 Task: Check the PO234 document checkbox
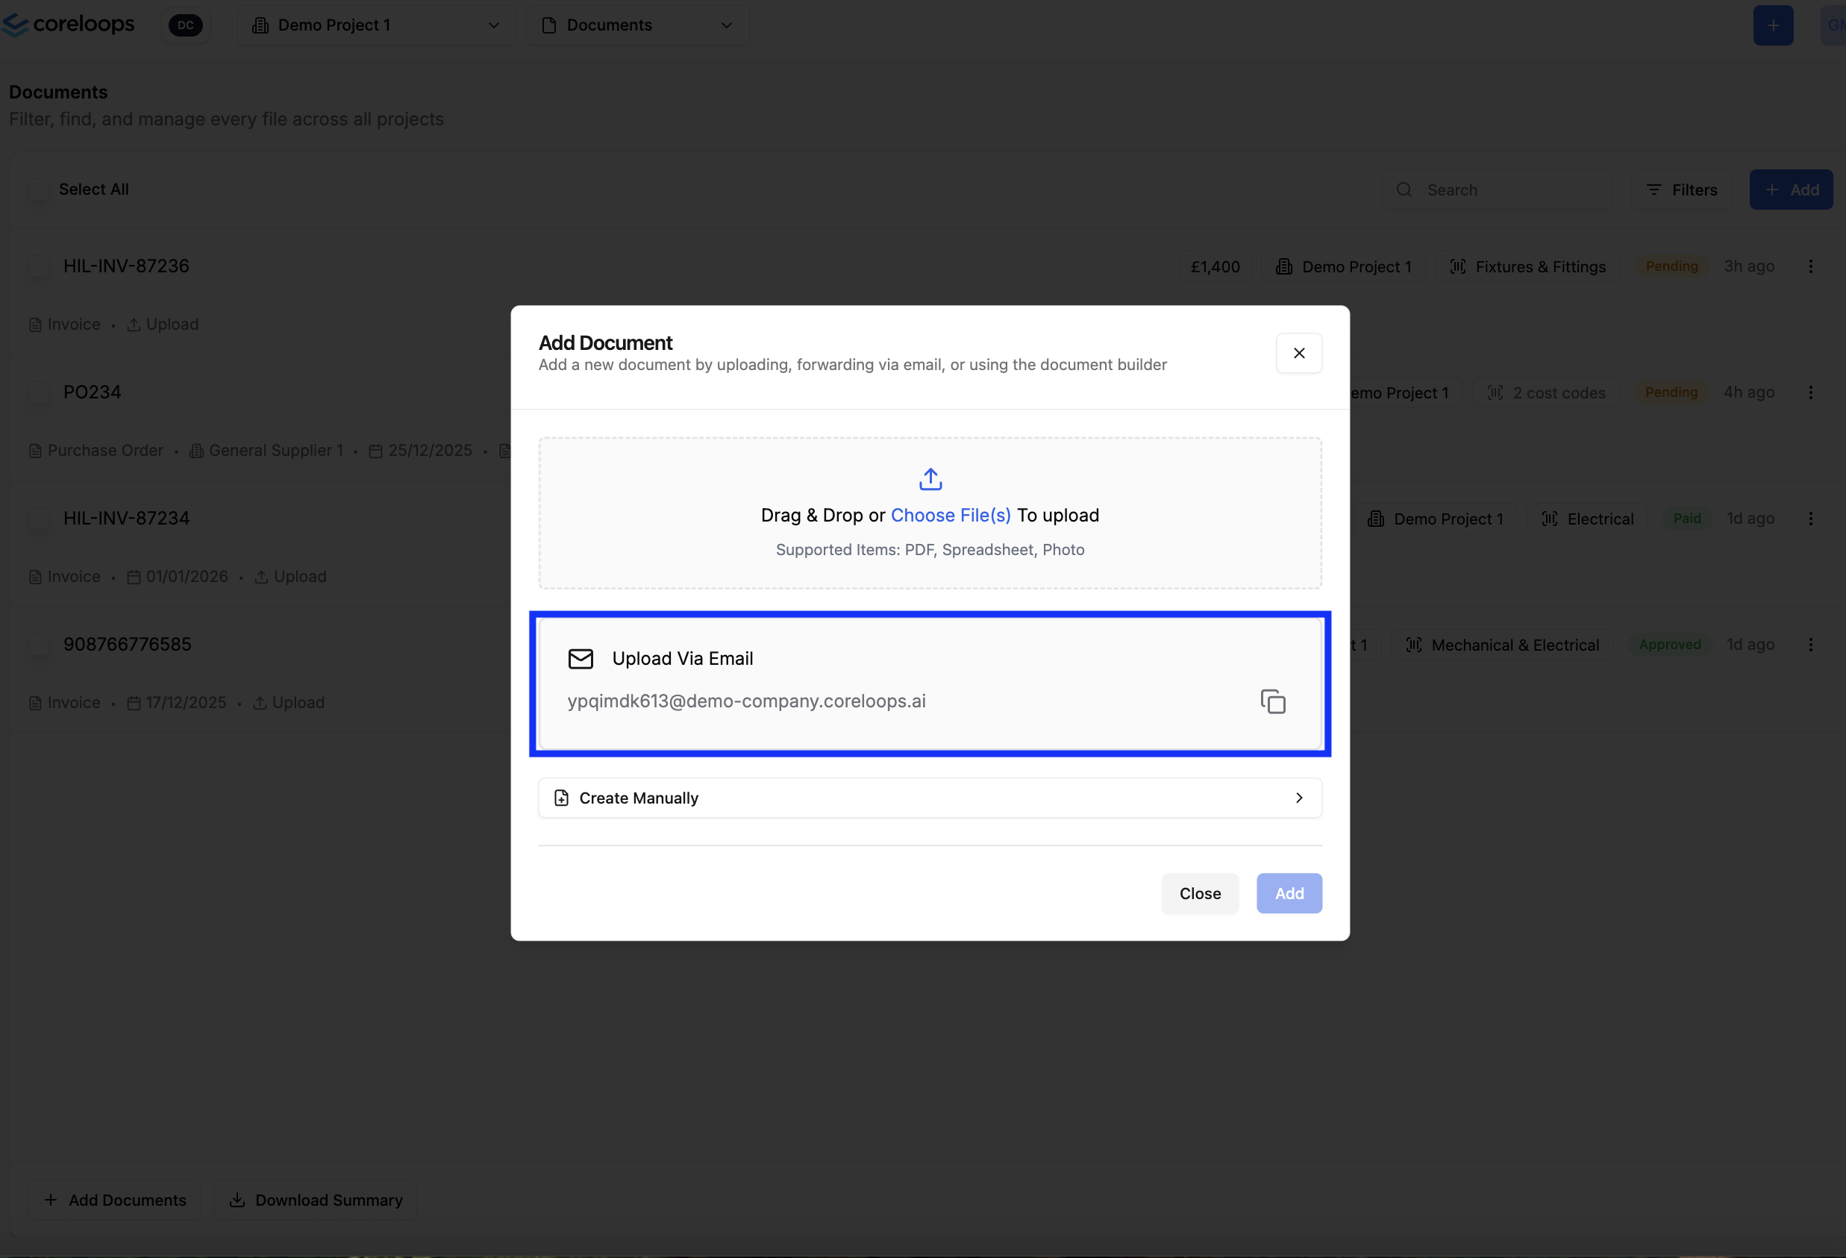(38, 392)
